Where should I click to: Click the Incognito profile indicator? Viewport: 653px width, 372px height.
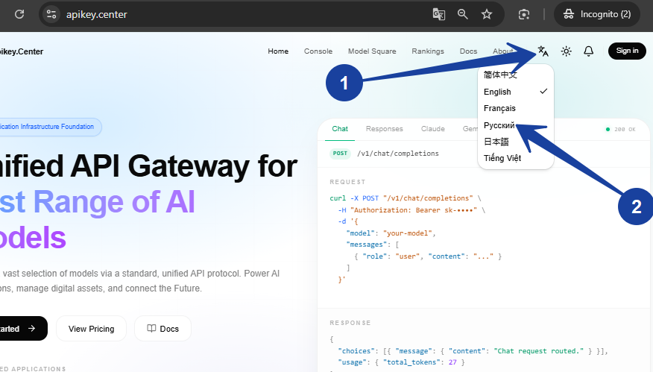[x=597, y=14]
